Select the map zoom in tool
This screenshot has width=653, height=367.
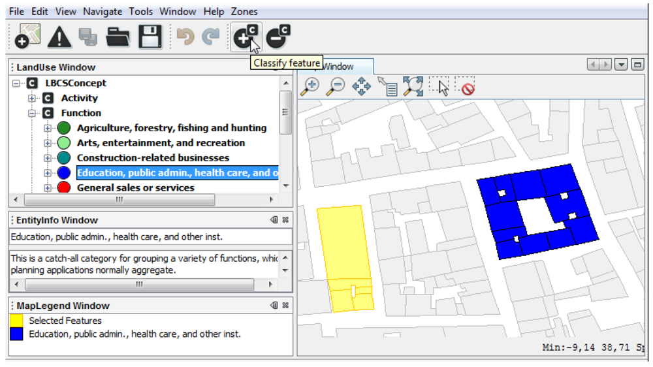(x=310, y=87)
